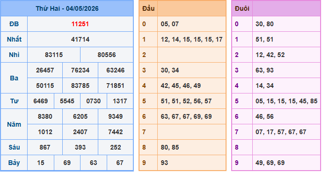Click Đầu values 80, 85
The image size is (322, 172).
click(x=170, y=147)
